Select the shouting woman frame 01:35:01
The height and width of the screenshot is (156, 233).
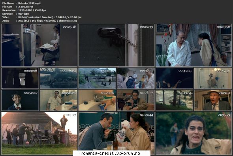click(194, 133)
